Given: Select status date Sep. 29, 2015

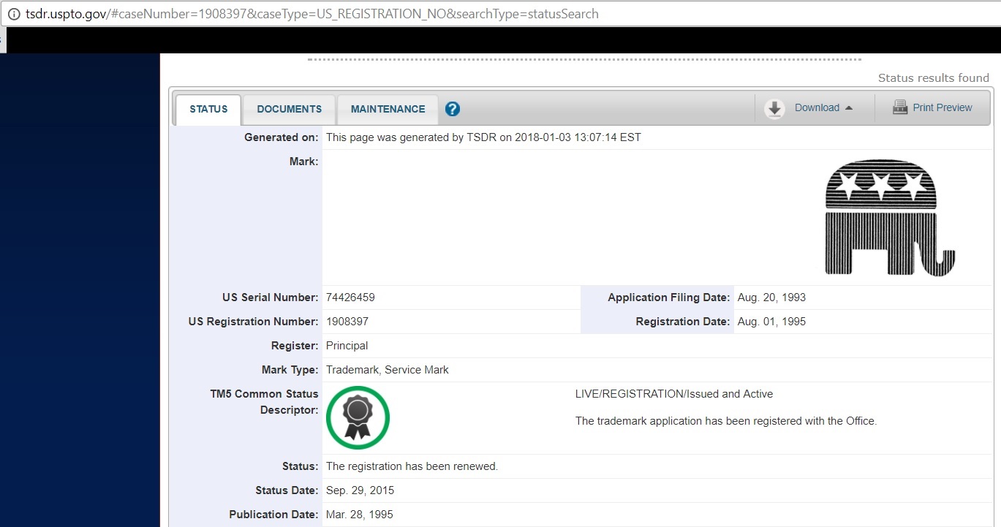Looking at the screenshot, I should (x=360, y=490).
